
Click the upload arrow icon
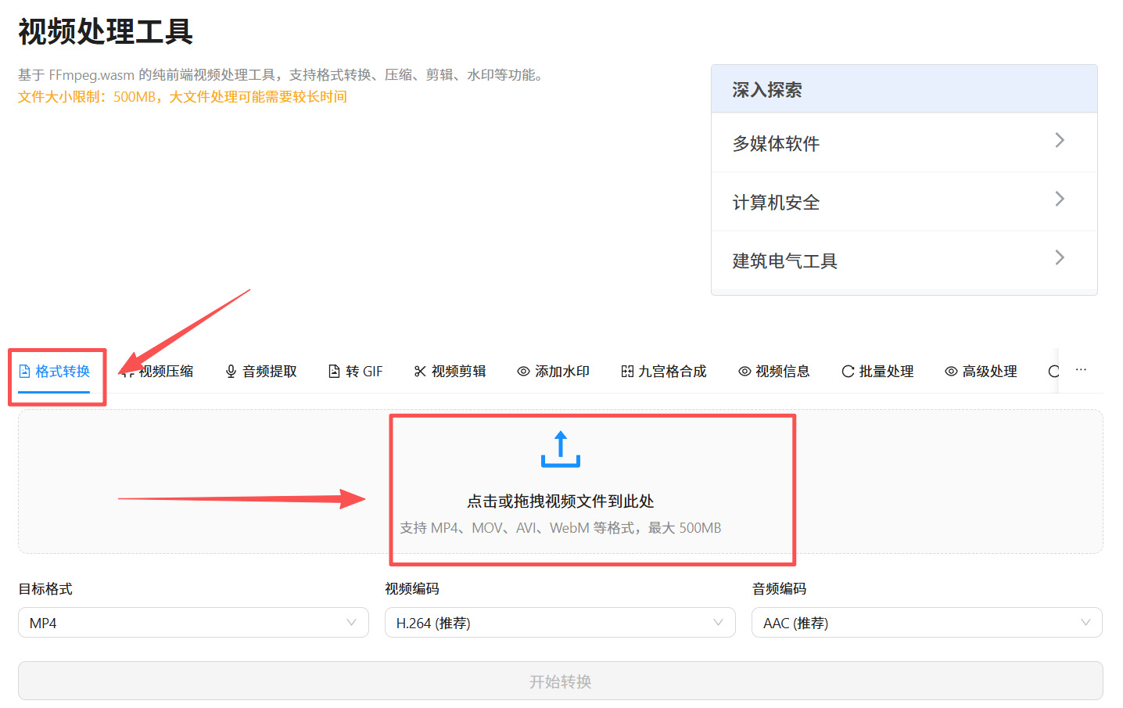[x=560, y=449]
